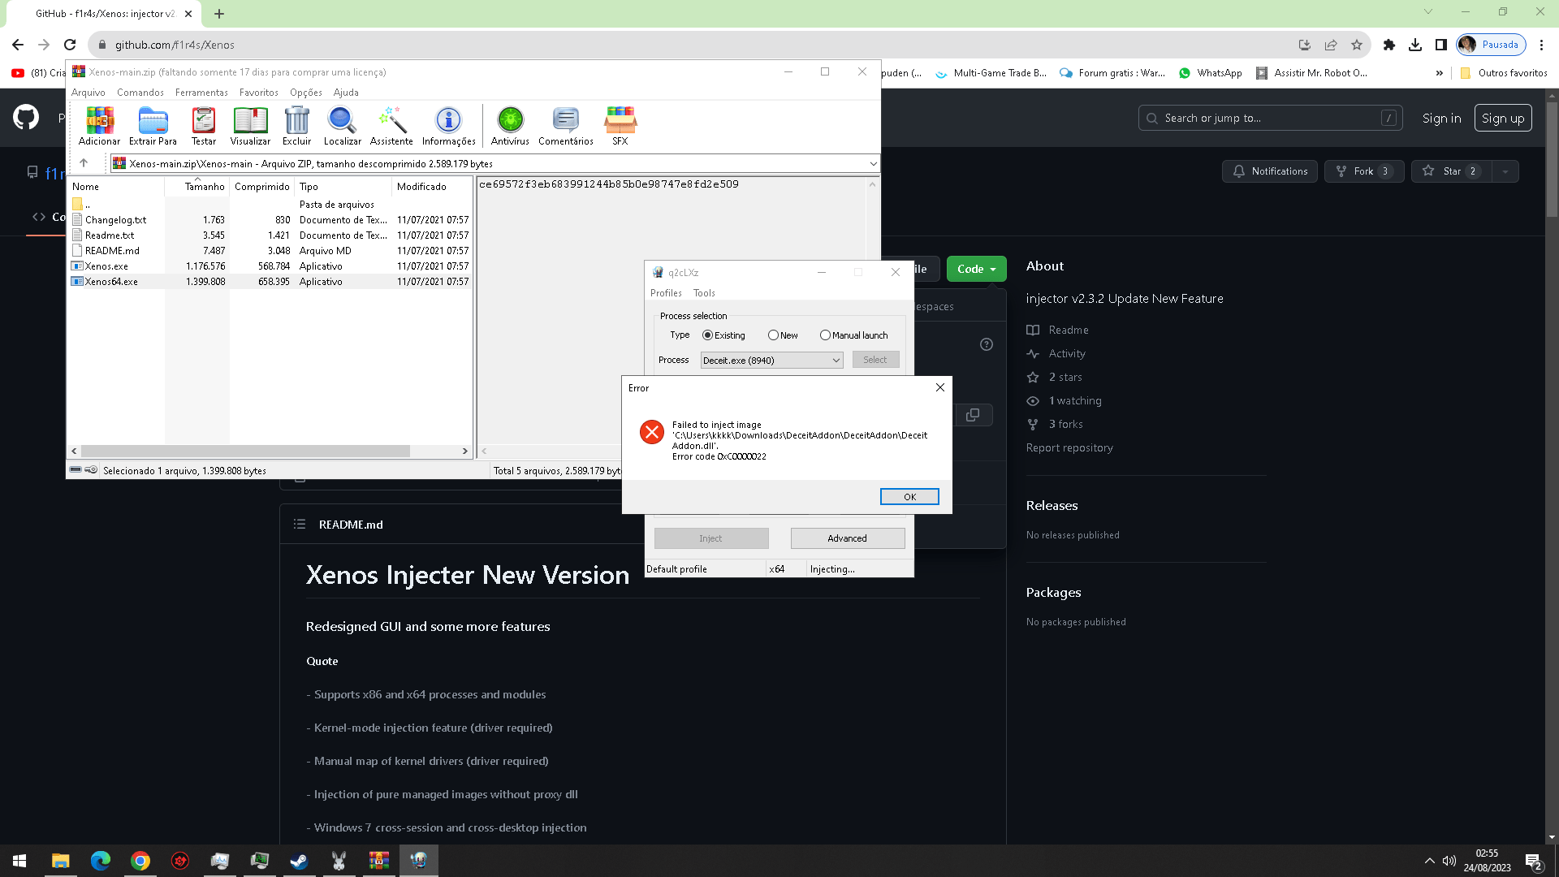This screenshot has width=1559, height=877.
Task: Click the GitHub logo icon
Action: coord(26,118)
